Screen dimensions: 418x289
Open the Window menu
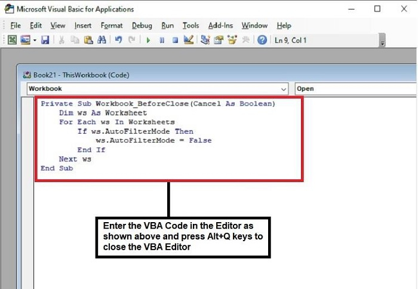pos(254,26)
